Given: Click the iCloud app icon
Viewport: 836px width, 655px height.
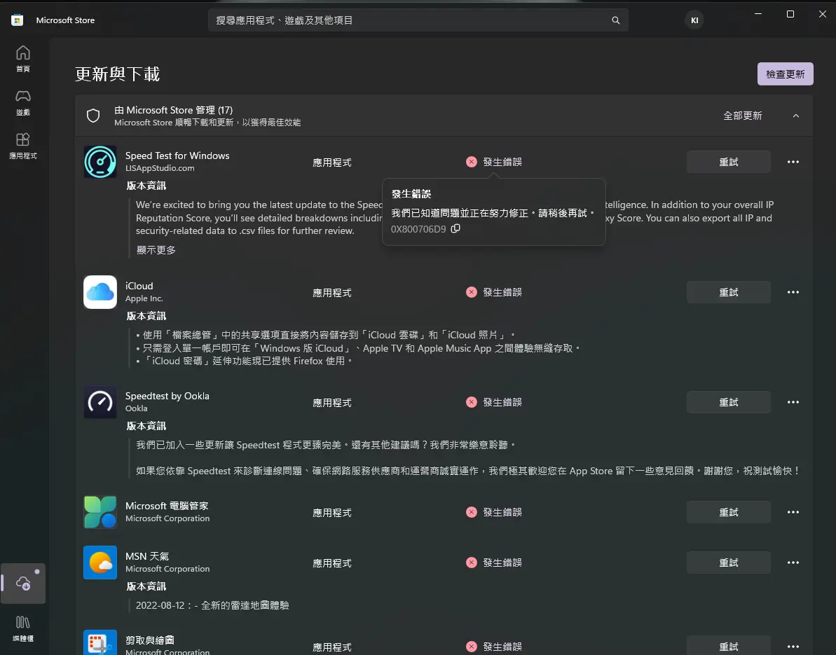Looking at the screenshot, I should [x=100, y=292].
